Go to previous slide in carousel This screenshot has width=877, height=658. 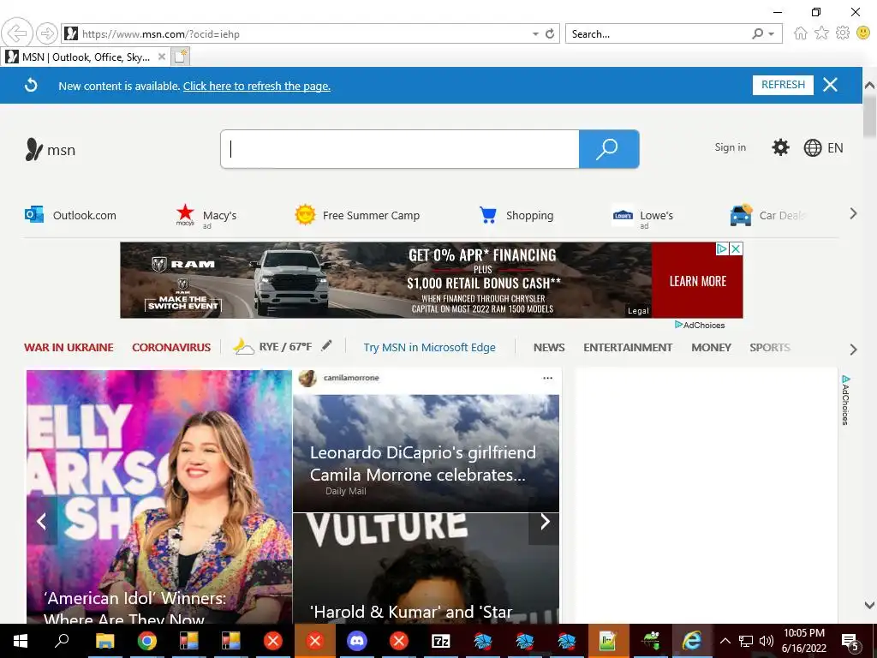[x=42, y=522]
